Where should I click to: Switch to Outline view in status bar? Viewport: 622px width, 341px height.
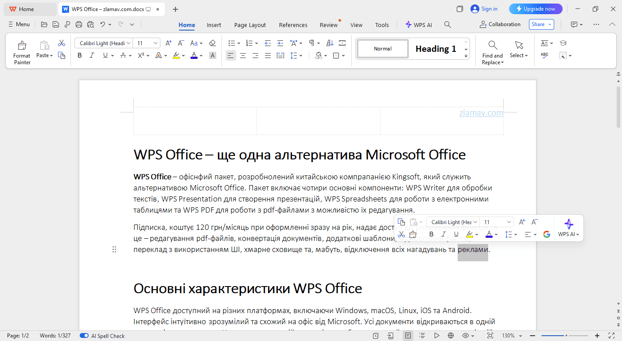[422, 336]
